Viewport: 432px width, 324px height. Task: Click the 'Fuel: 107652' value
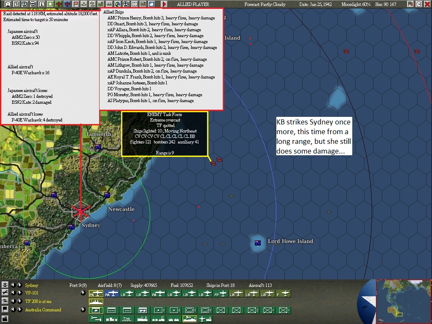181,285
